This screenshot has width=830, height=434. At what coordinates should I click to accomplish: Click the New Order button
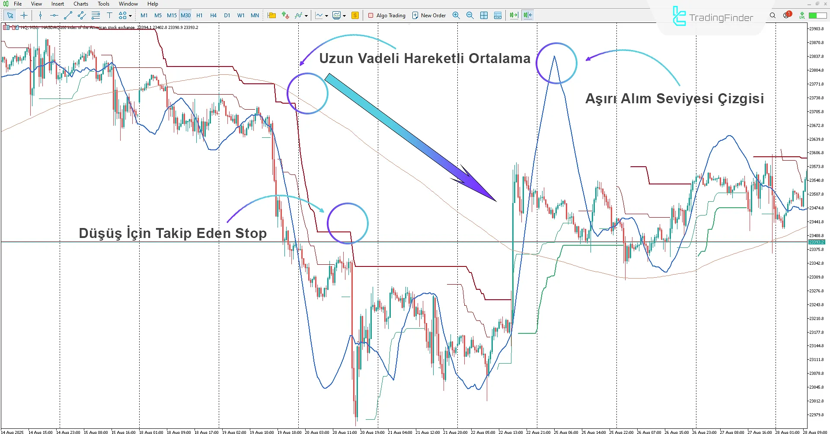click(x=428, y=16)
